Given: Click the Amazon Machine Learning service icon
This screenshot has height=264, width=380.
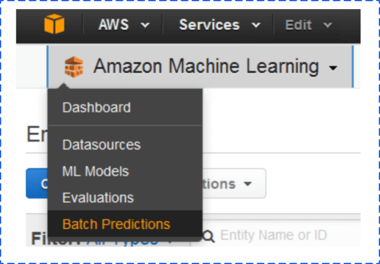Looking at the screenshot, I should click(x=74, y=66).
